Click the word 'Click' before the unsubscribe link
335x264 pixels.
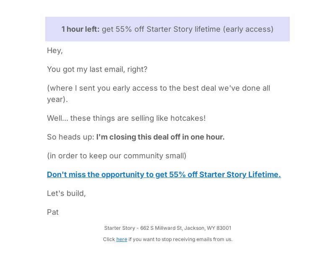109,239
